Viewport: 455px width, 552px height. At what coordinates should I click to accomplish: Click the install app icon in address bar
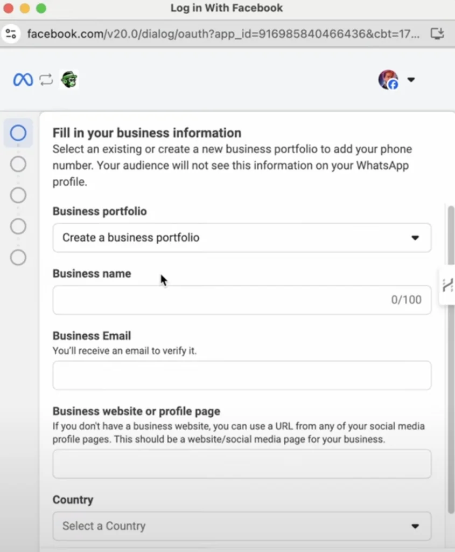pos(437,34)
